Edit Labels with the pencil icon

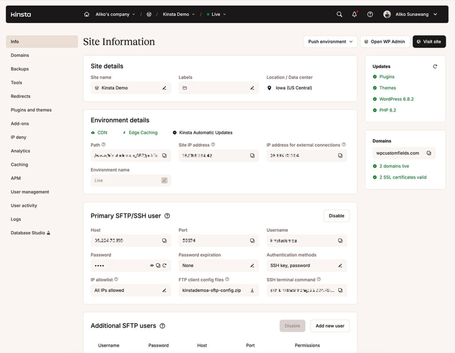pos(252,88)
